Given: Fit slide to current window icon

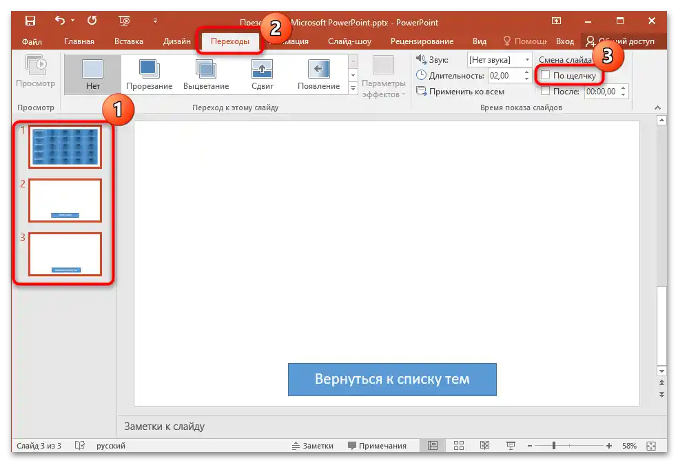Looking at the screenshot, I should coord(651,446).
